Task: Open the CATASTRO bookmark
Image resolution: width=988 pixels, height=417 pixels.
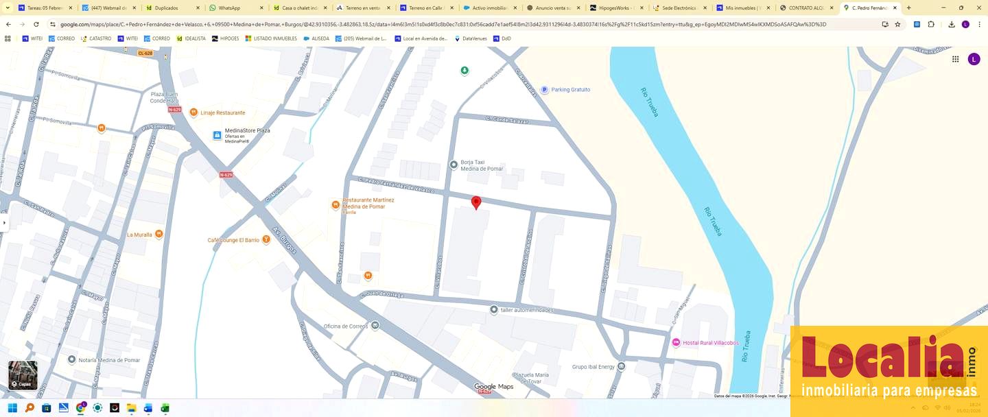Action: coord(96,38)
